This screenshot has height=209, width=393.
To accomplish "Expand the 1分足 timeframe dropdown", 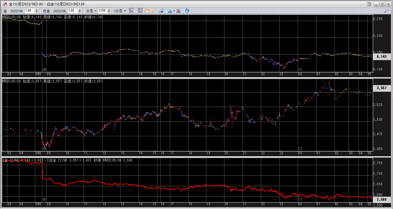I will [x=120, y=11].
